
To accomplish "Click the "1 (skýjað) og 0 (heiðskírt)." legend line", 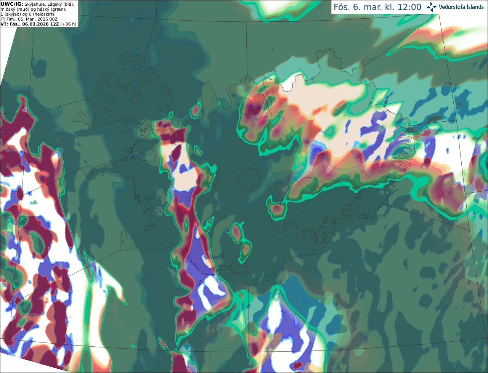I will pyautogui.click(x=28, y=14).
